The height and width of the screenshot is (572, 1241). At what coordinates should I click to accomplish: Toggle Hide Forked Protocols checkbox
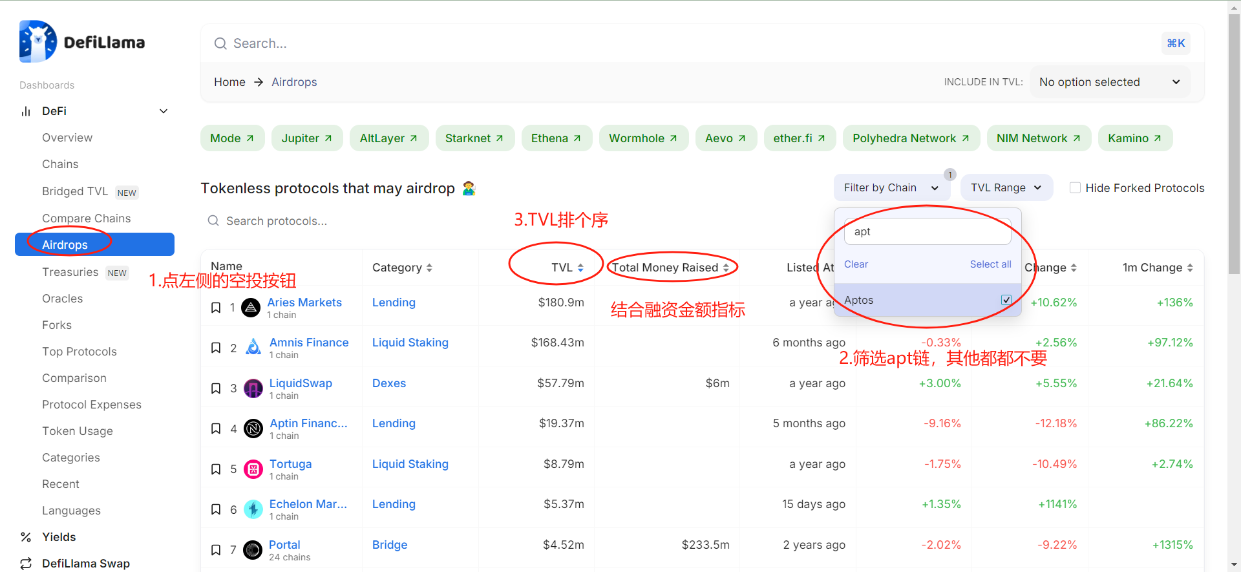point(1075,187)
